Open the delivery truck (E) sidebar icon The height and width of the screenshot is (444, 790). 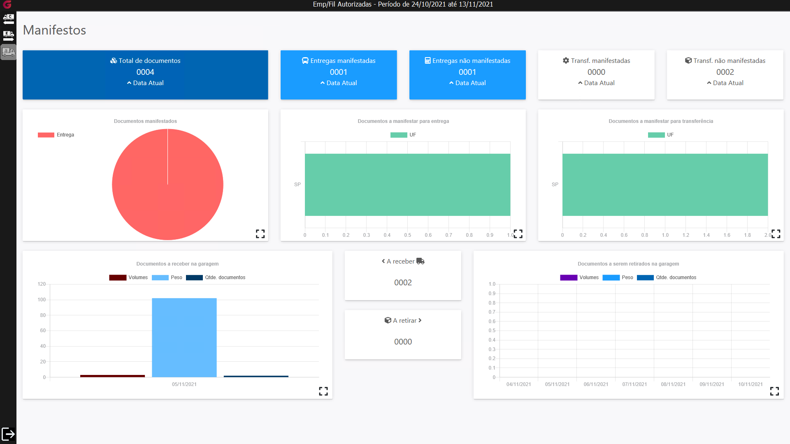pos(8,35)
